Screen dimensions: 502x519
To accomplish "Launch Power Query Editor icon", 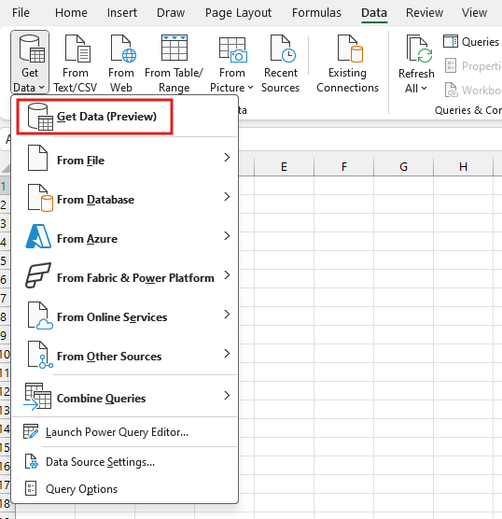I will (x=31, y=431).
